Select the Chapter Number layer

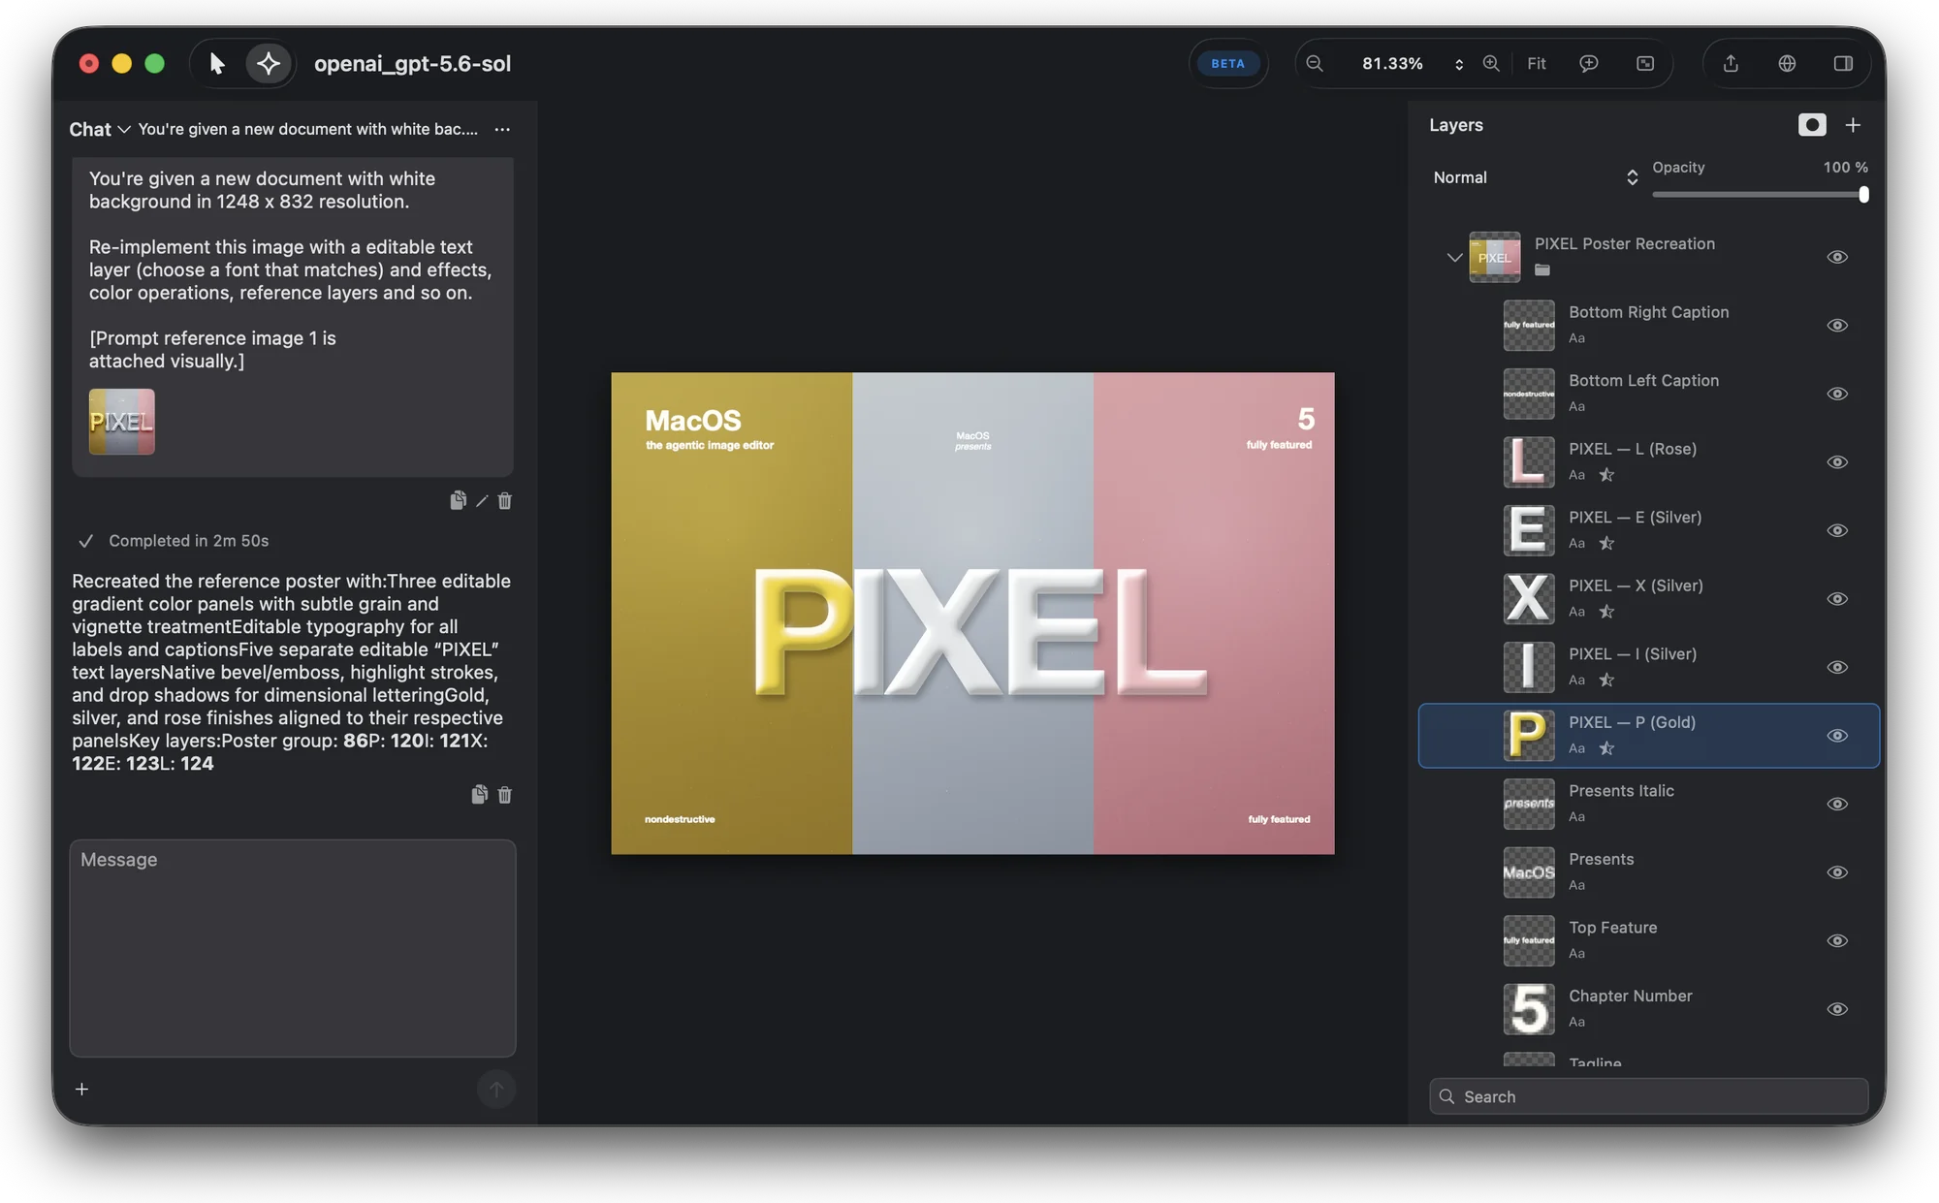[1649, 1009]
